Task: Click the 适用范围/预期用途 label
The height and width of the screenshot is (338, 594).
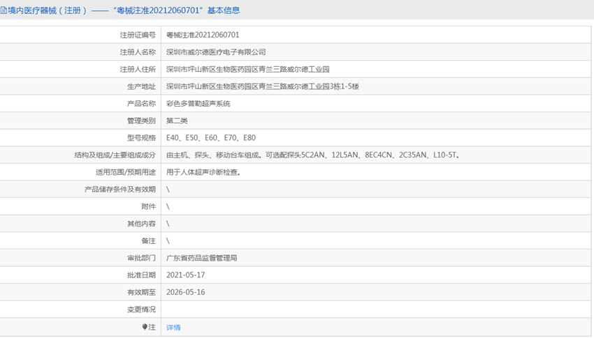Action: [126, 172]
